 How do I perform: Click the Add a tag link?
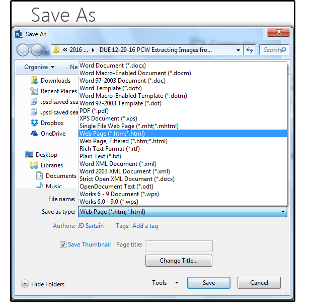pyautogui.click(x=145, y=226)
